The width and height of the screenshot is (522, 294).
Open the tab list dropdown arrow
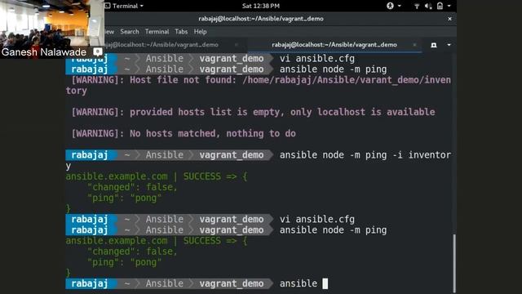449,45
